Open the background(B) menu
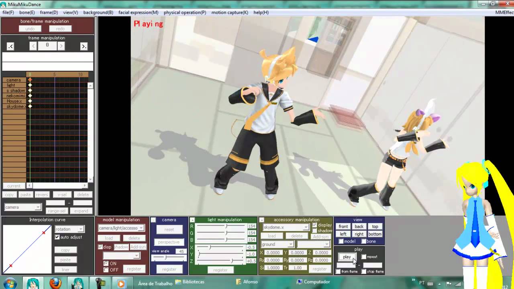The image size is (514, 289). (98, 12)
